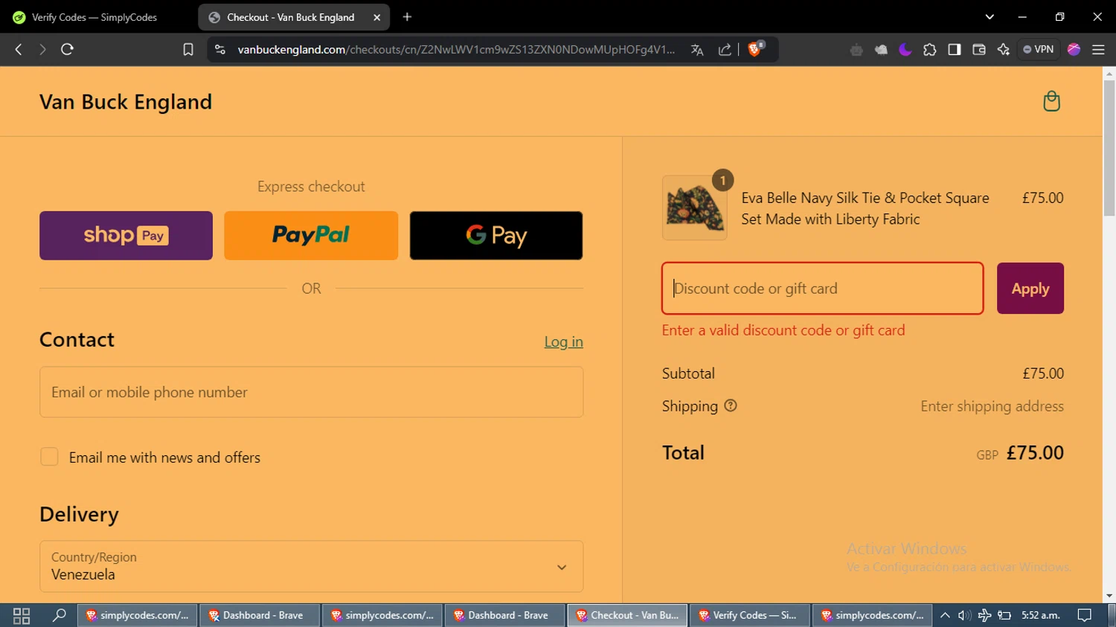Click the VPN button
Screen dimensions: 1116x627
click(1039, 49)
